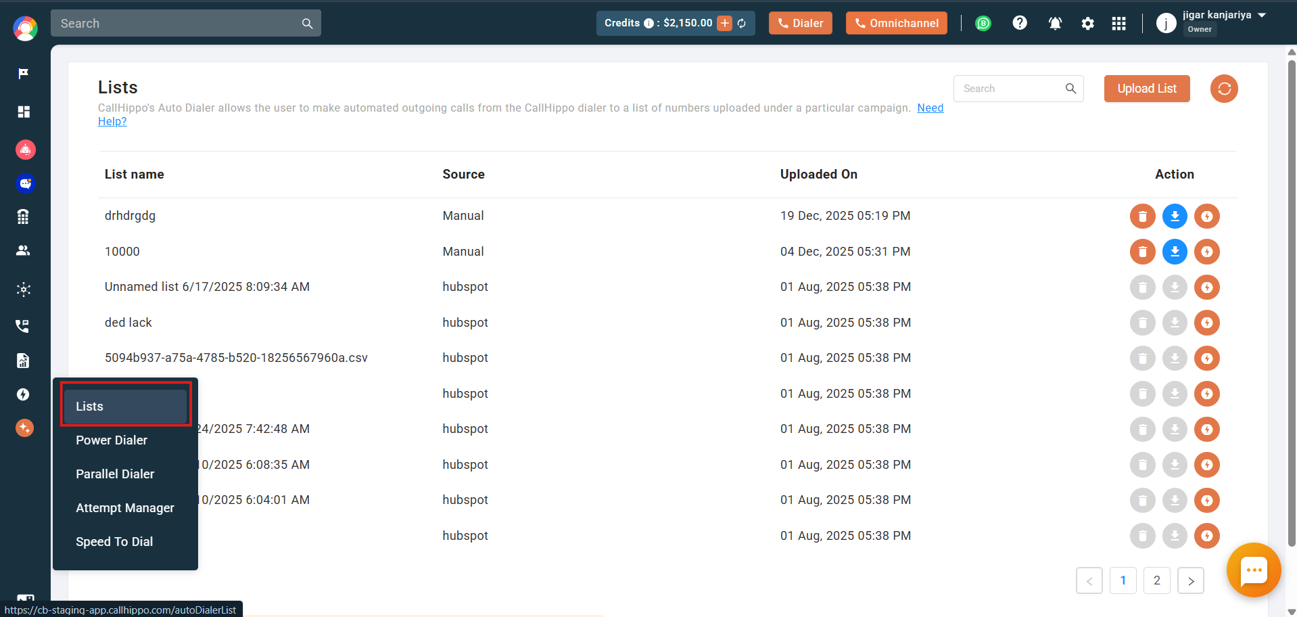Click bolt action for 5094b937 csv list
The image size is (1297, 617).
tap(1207, 358)
